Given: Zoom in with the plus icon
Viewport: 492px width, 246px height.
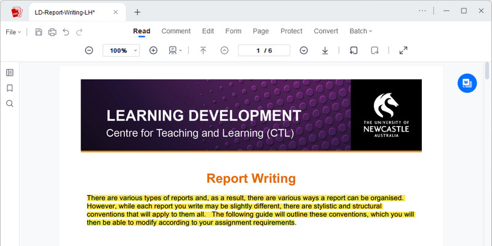Looking at the screenshot, I should tap(153, 50).
